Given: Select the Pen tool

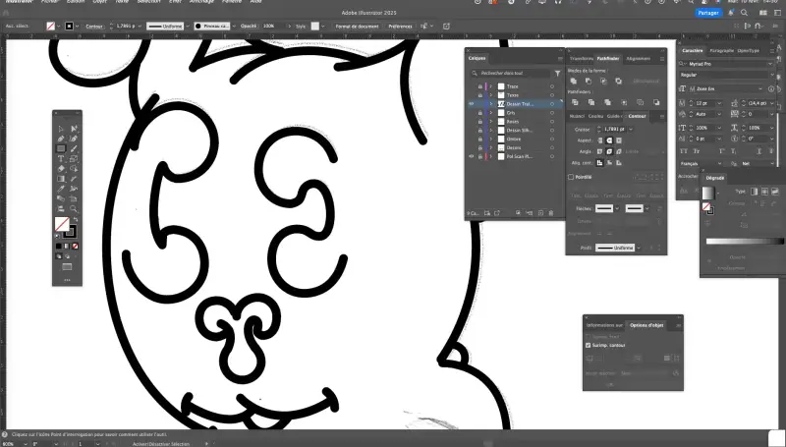Looking at the screenshot, I should click(x=60, y=139).
